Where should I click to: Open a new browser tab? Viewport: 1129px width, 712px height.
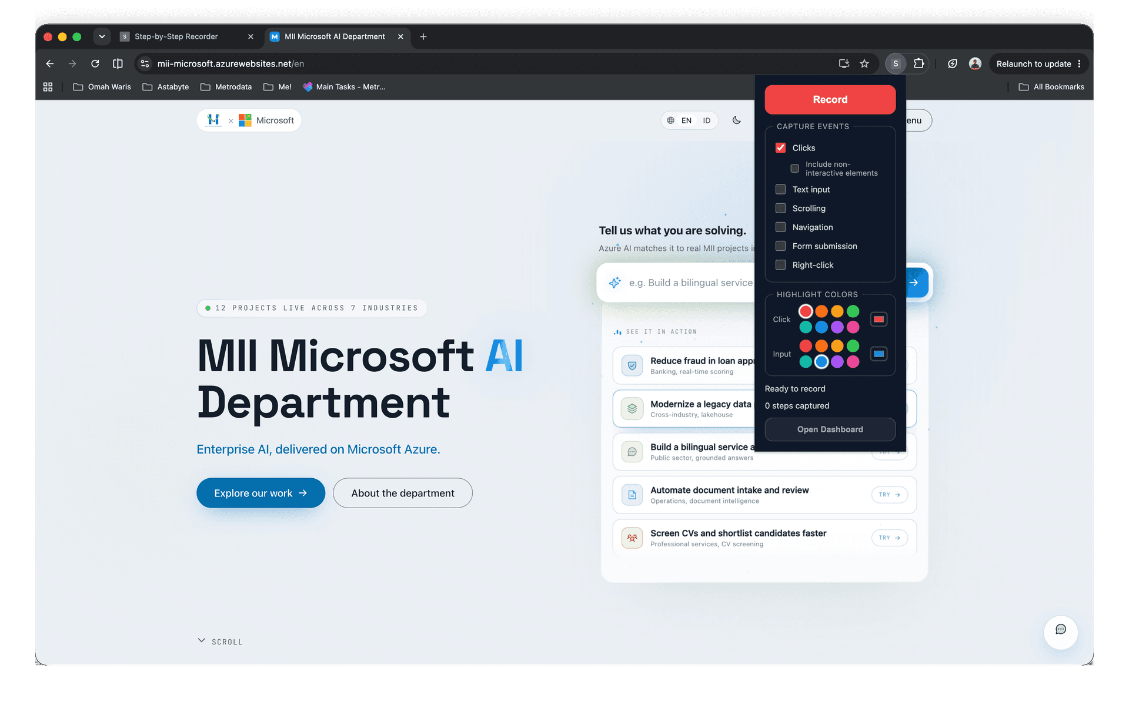pyautogui.click(x=423, y=36)
